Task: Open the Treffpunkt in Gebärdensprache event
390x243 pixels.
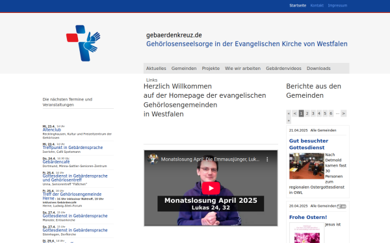Action: click(73, 148)
